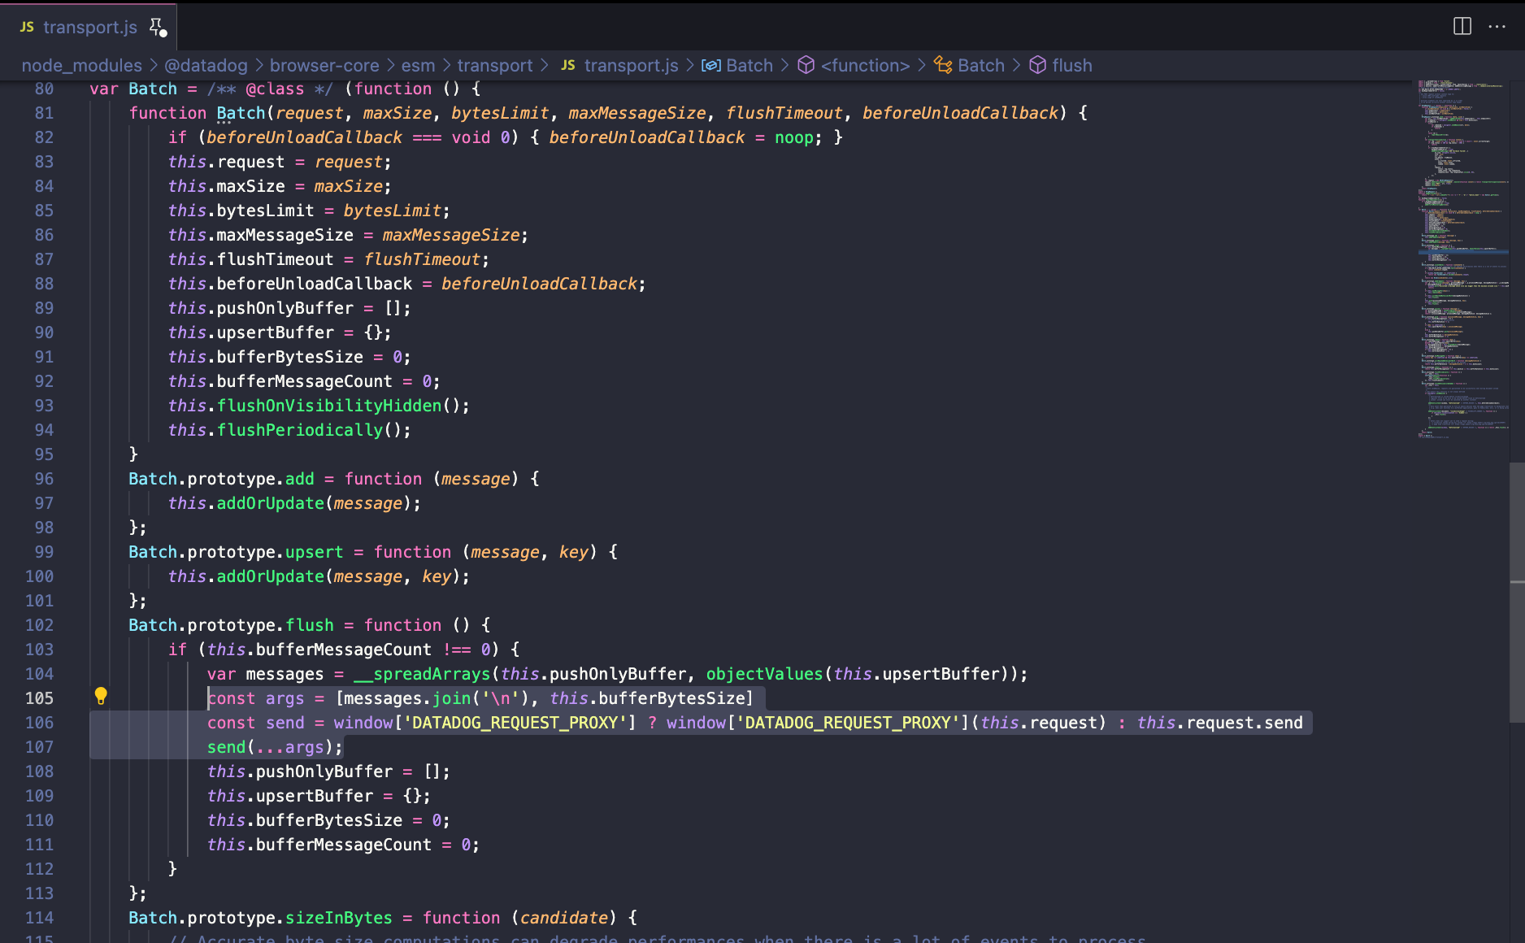Click the JS file icon in the breadcrumb
The width and height of the screenshot is (1525, 943).
[568, 65]
